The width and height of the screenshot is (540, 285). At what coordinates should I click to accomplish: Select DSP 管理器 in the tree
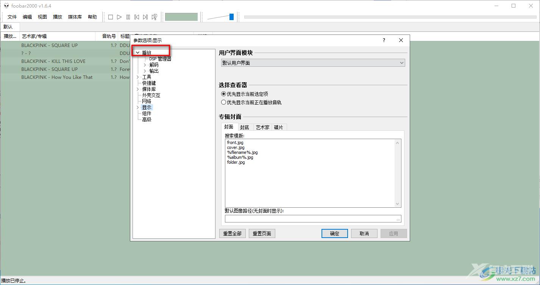click(160, 59)
